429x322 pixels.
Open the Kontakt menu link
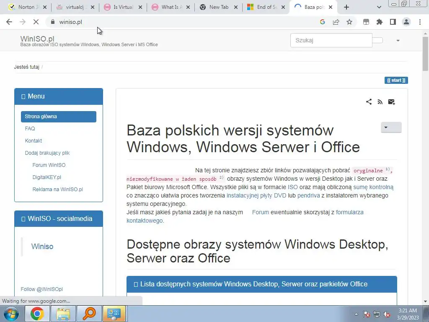click(x=34, y=141)
